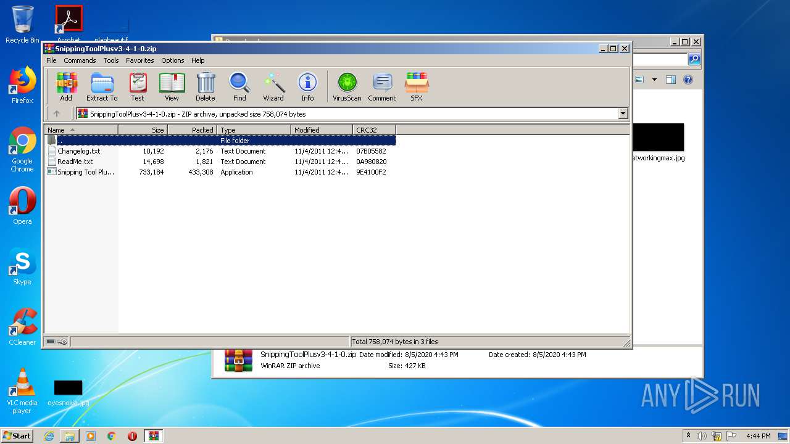Open views dropdown in Explorer window
Screen dimensions: 790x444
tap(654, 80)
